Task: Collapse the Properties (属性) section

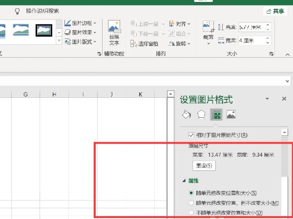Action: coord(184,181)
